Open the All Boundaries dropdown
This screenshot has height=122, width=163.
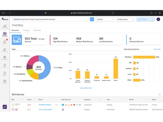(x=125, y=19)
